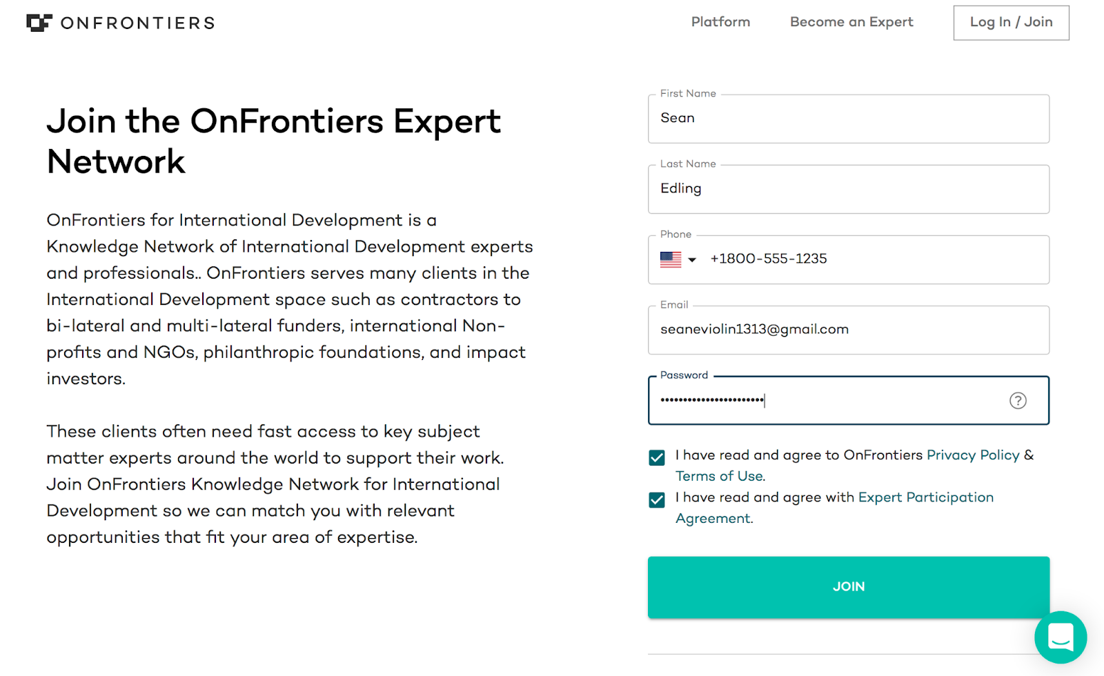Expand the phone country code dropdown arrow
This screenshot has width=1104, height=676.
pyautogui.click(x=692, y=260)
